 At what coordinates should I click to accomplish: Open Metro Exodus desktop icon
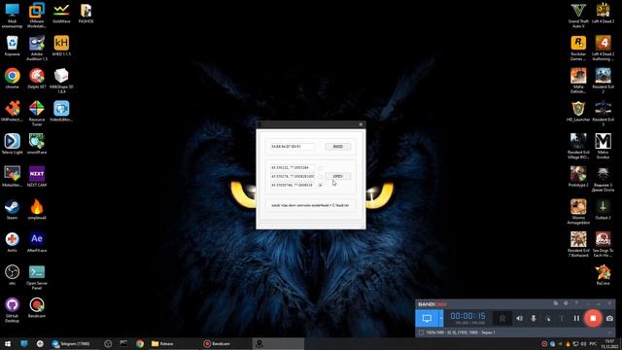603,147
